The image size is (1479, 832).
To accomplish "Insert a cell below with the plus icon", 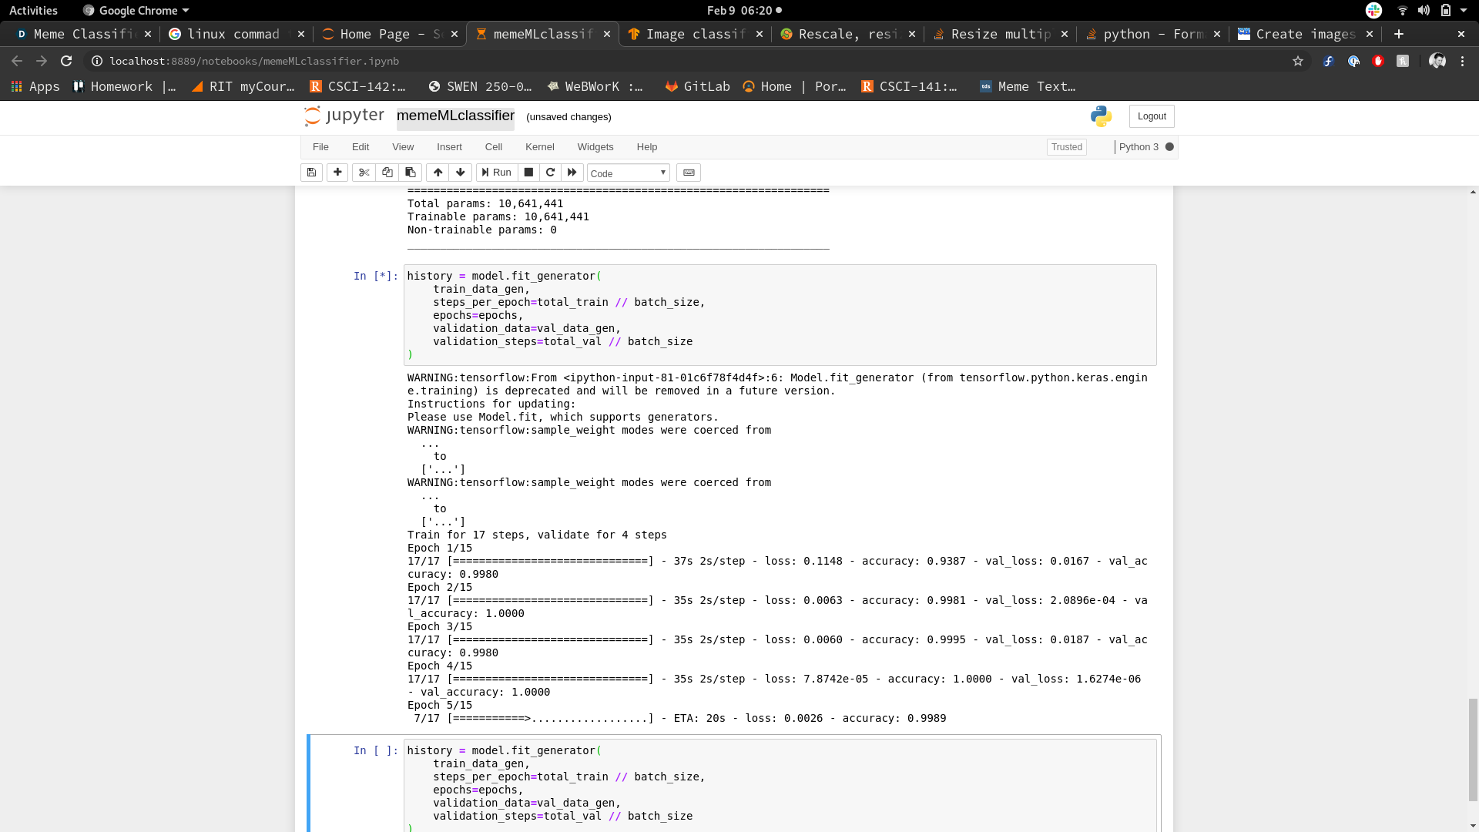I will (337, 173).
